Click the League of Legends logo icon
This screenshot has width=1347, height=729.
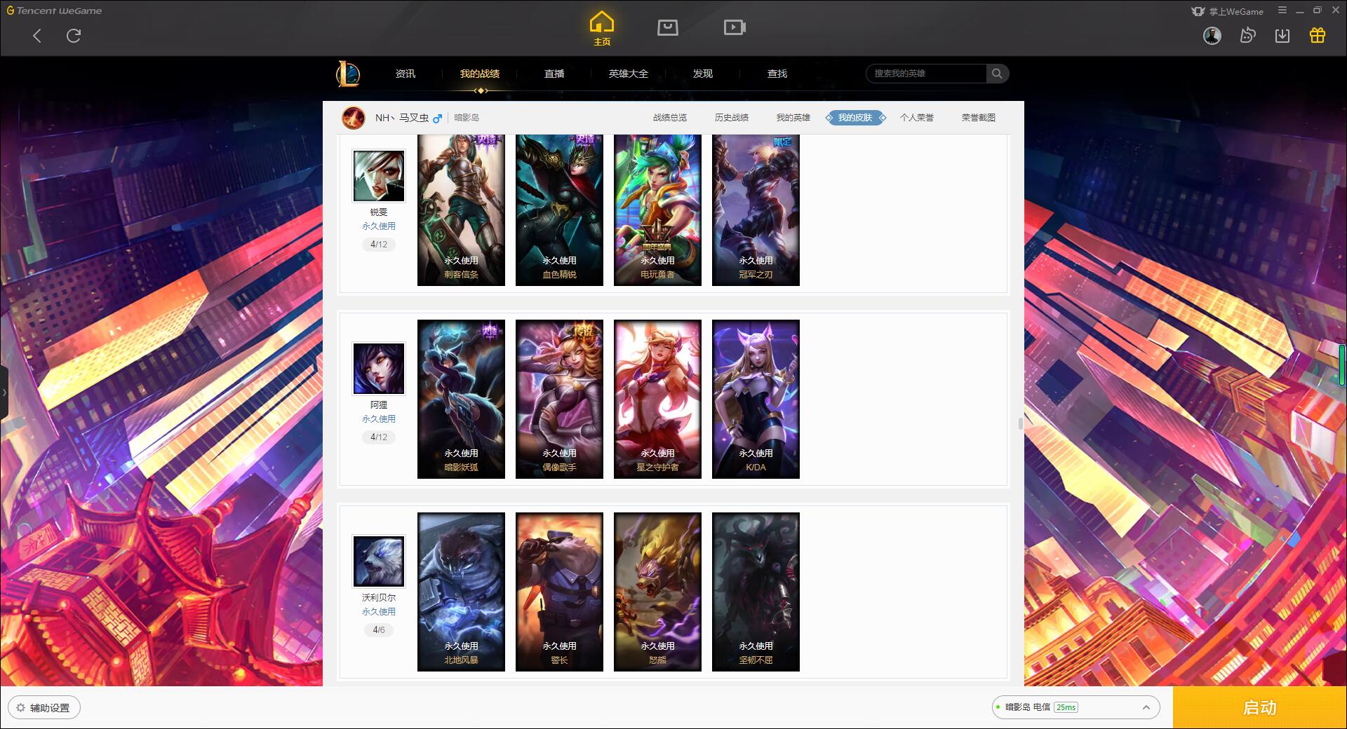coord(348,74)
